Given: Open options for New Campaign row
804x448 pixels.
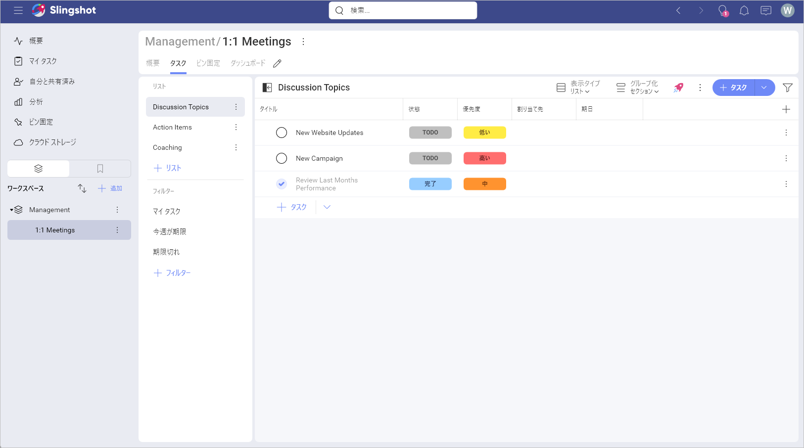Looking at the screenshot, I should (x=786, y=158).
